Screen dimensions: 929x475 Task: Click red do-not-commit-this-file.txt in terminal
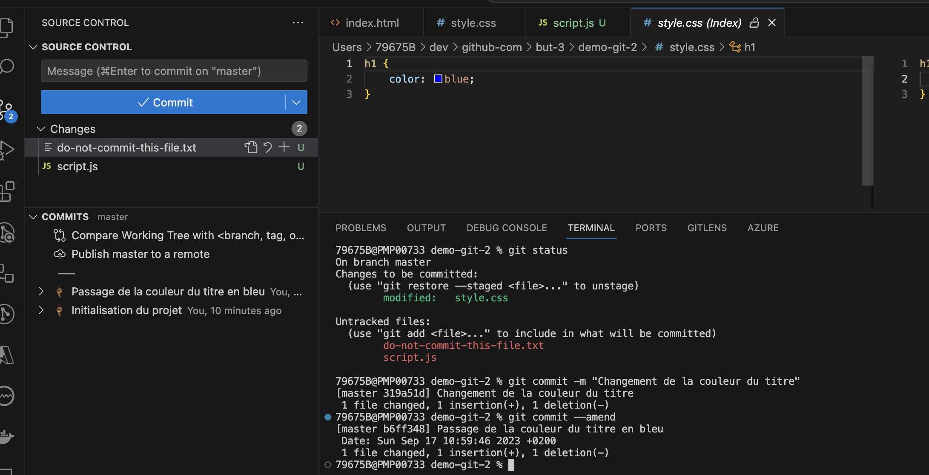point(463,345)
